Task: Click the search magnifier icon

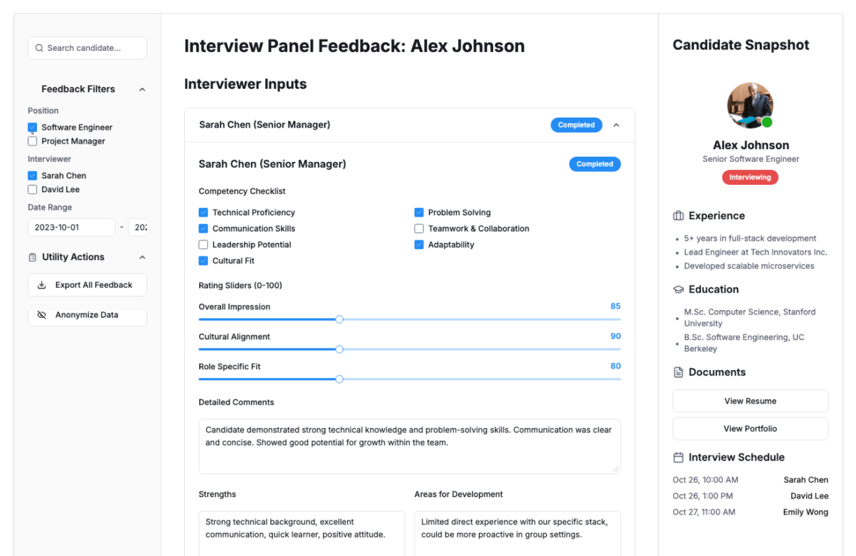Action: (39, 48)
